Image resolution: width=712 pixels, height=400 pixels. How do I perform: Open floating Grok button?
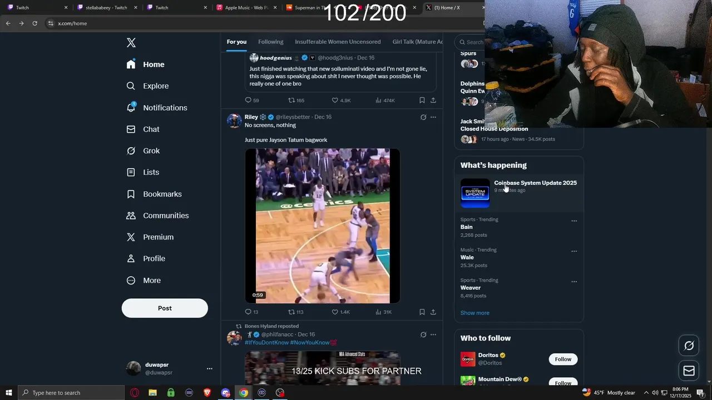689,346
